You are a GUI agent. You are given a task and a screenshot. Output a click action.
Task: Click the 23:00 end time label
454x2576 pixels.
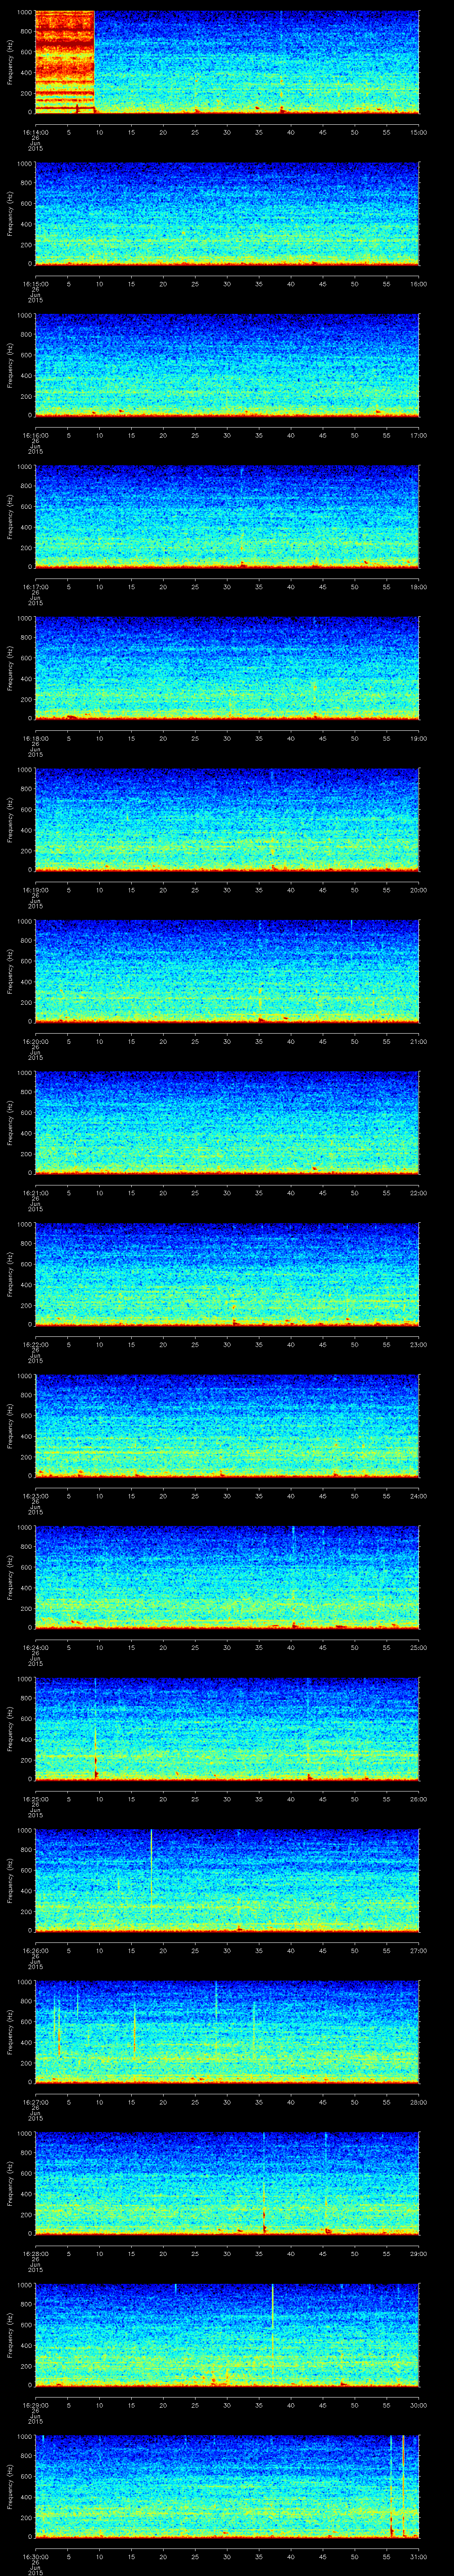click(x=419, y=1344)
